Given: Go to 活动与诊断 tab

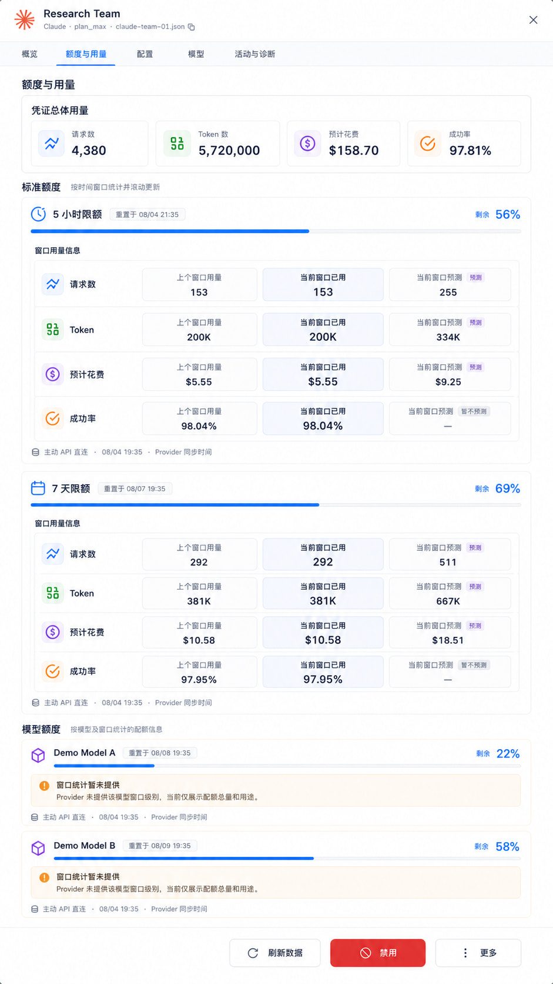Looking at the screenshot, I should (254, 54).
